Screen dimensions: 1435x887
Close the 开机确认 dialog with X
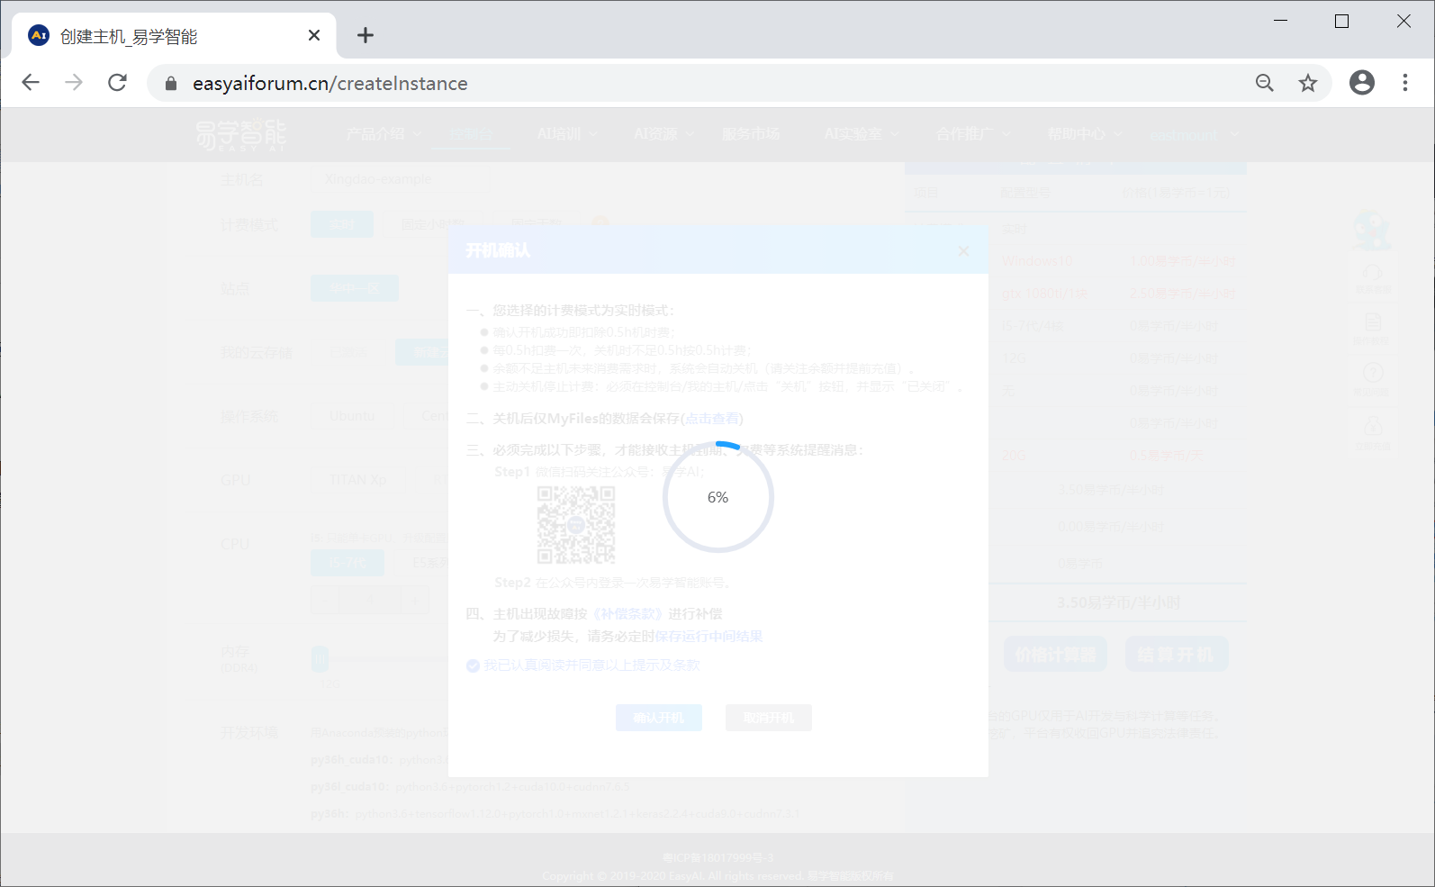[963, 251]
